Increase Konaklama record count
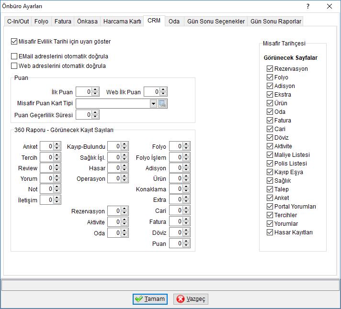 click(x=186, y=187)
